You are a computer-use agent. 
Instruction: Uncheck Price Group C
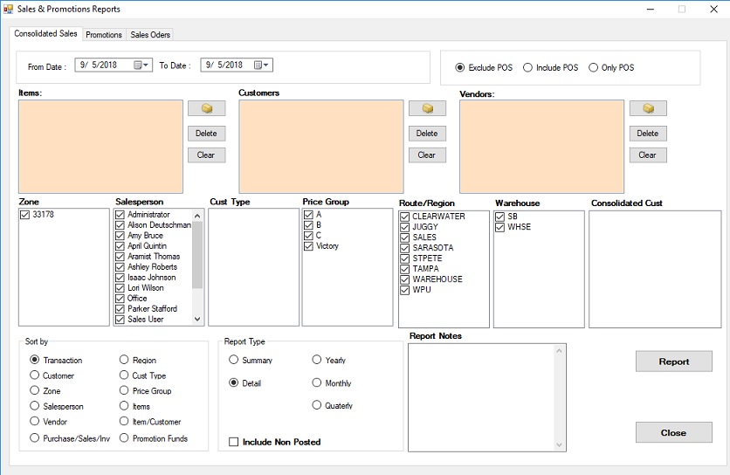click(x=308, y=236)
